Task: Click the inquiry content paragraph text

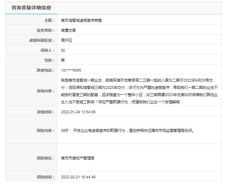Action: (x=140, y=91)
